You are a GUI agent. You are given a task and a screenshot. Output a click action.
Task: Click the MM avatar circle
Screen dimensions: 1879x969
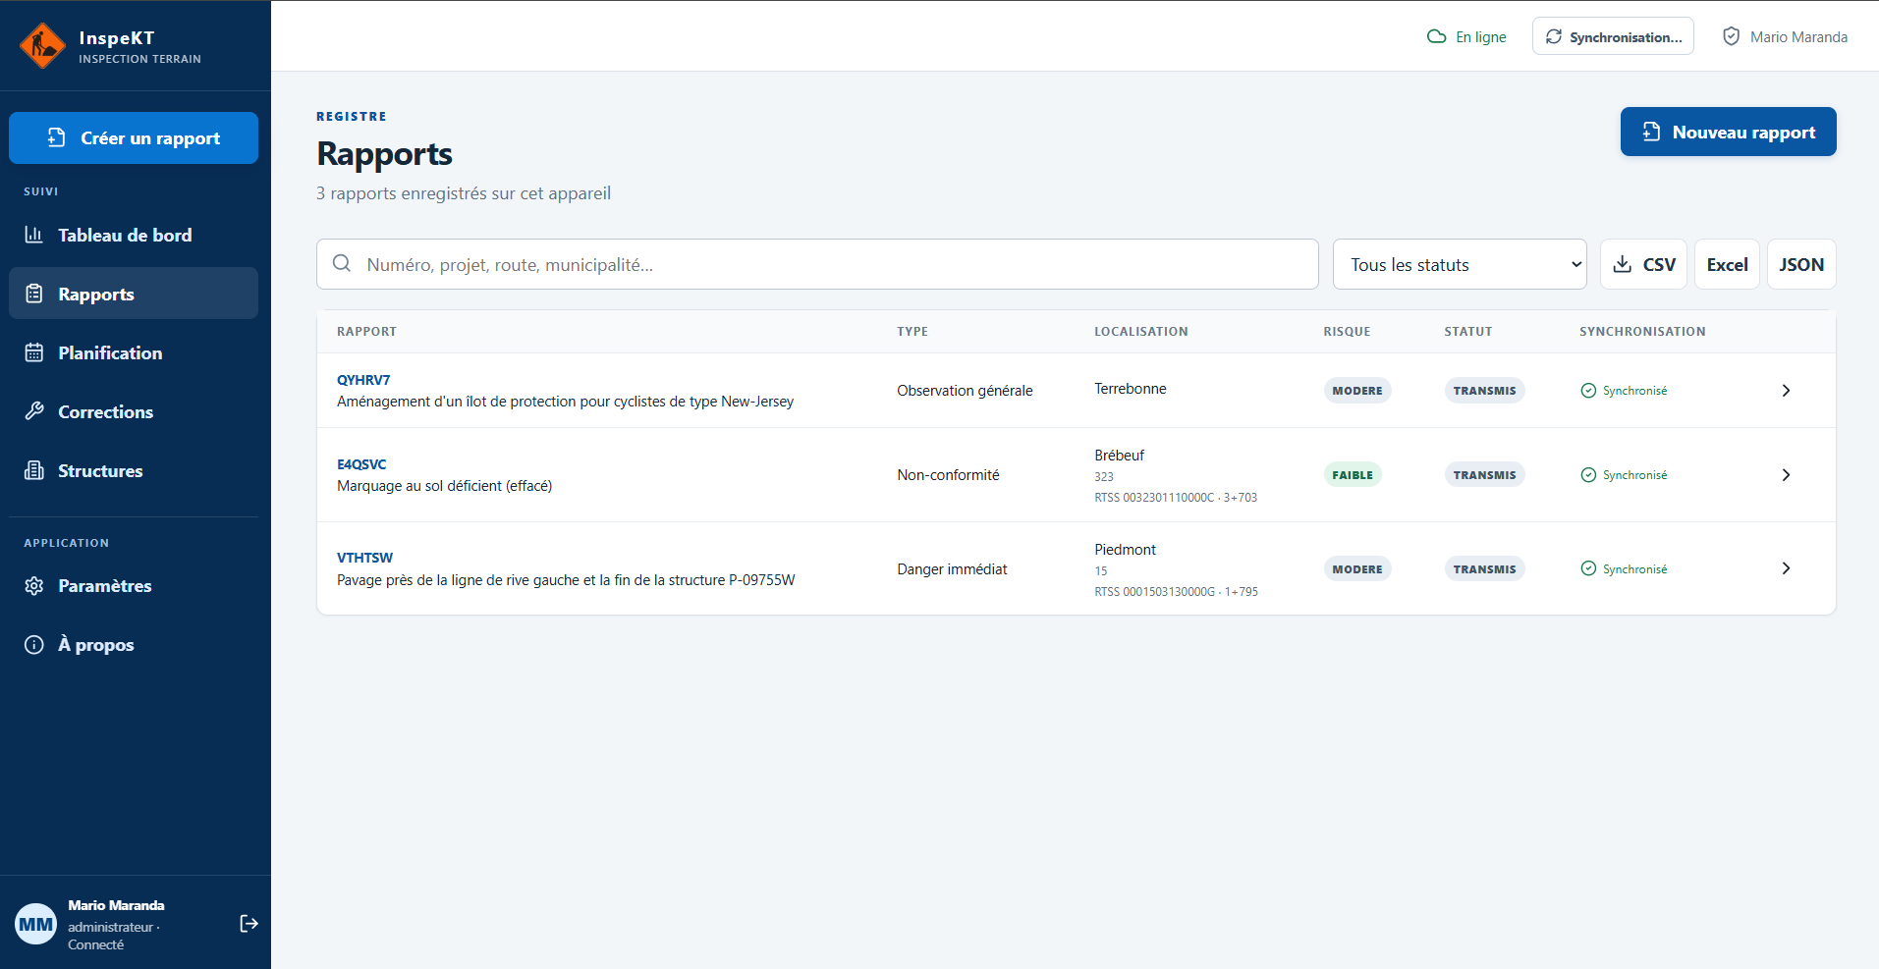point(36,924)
